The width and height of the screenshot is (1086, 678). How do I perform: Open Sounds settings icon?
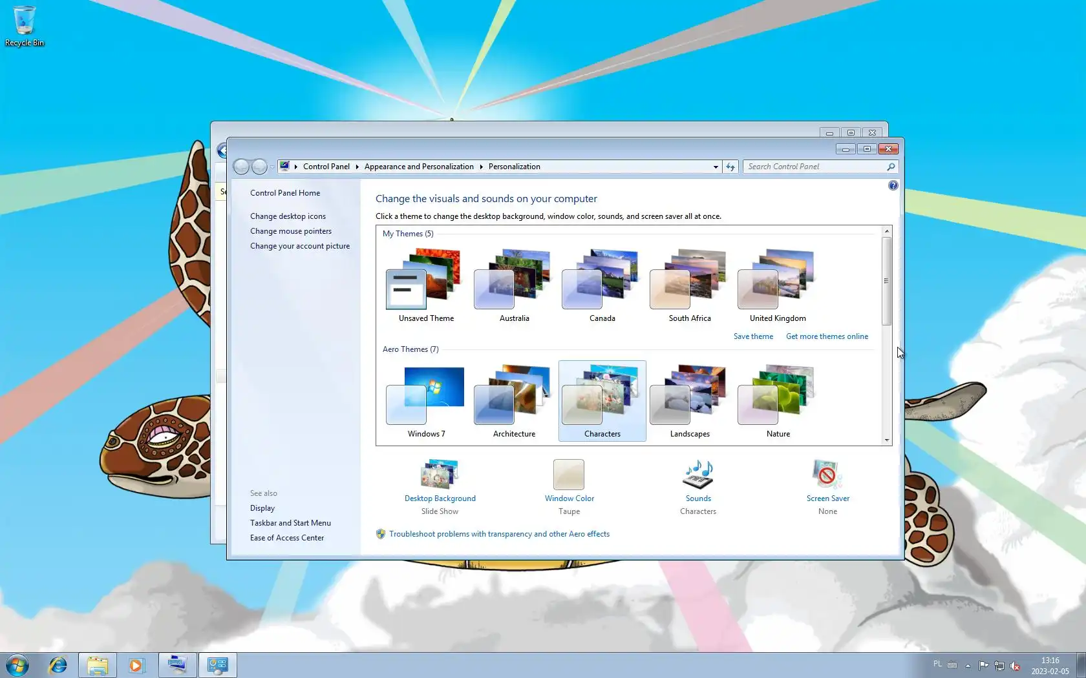point(698,475)
